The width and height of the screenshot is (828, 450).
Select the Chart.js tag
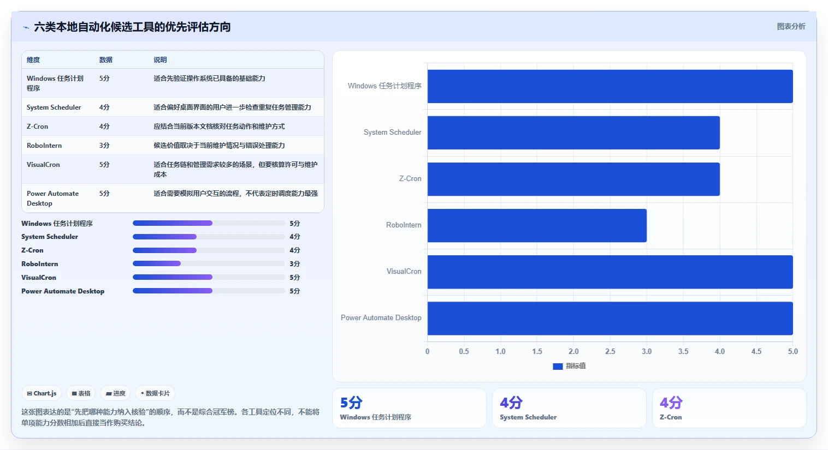(42, 393)
